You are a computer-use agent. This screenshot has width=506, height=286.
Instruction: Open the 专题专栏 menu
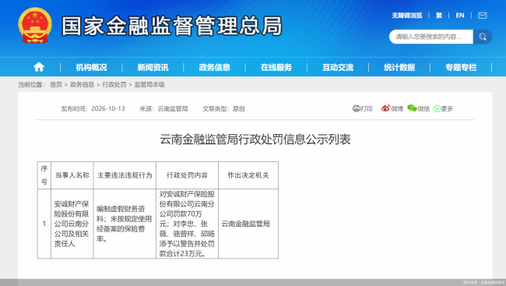click(461, 67)
